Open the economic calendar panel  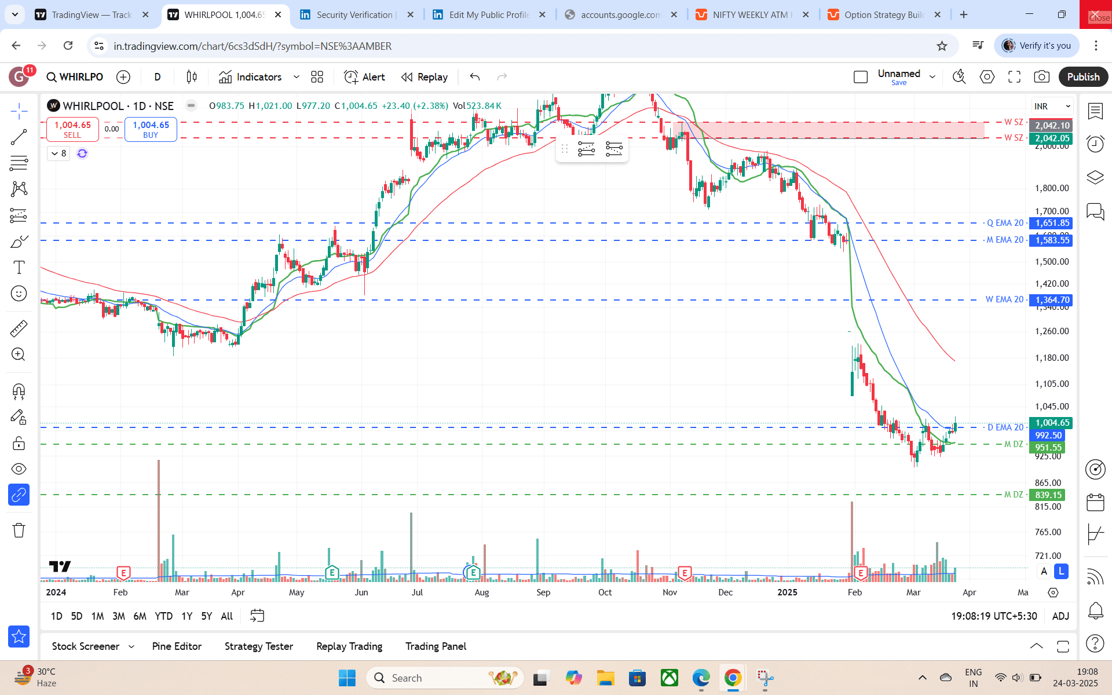click(x=1095, y=502)
